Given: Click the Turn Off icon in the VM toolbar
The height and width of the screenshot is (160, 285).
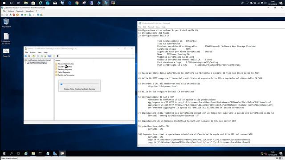Looking at the screenshot, I should coord(10,15).
